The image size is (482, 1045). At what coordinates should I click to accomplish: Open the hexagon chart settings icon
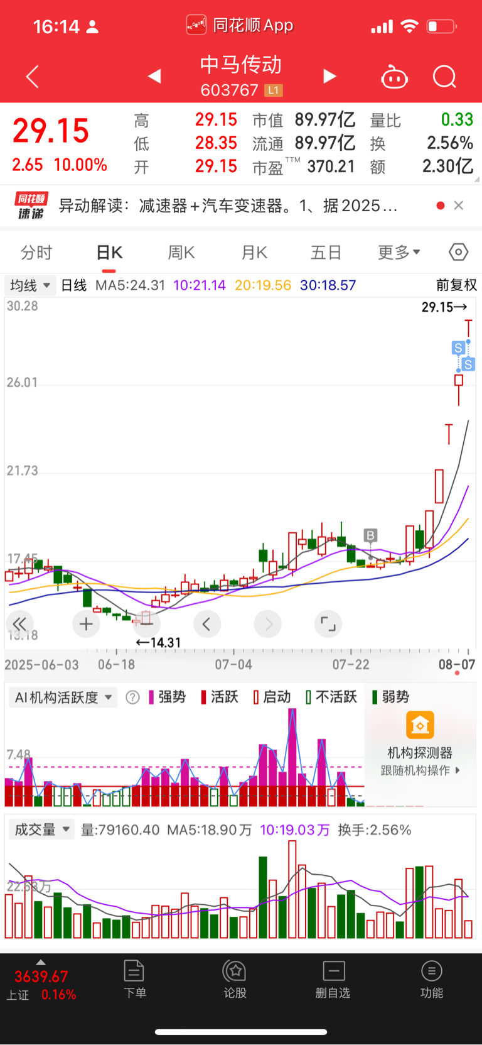(x=459, y=252)
